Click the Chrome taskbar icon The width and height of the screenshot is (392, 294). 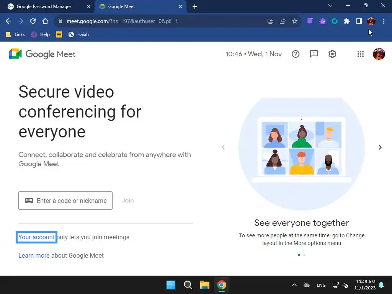222,285
